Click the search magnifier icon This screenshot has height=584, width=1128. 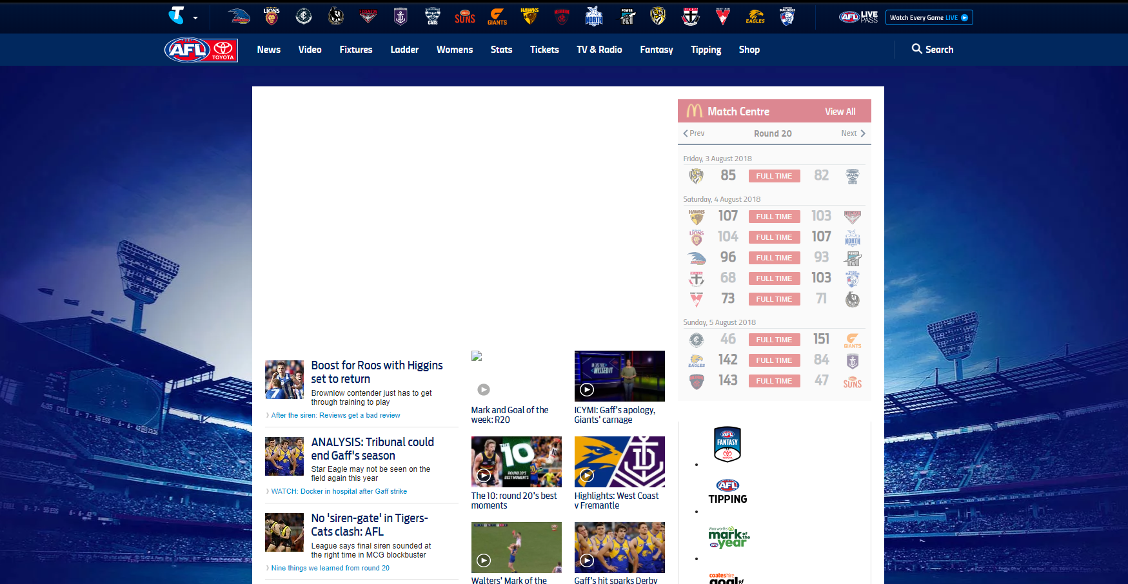pyautogui.click(x=916, y=49)
